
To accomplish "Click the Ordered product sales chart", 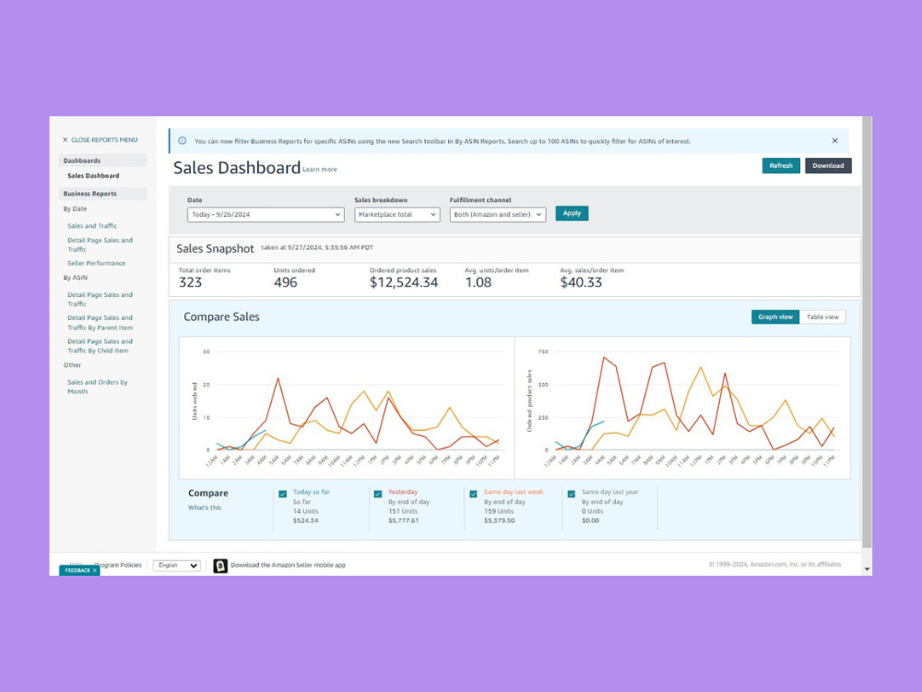I will coord(682,408).
